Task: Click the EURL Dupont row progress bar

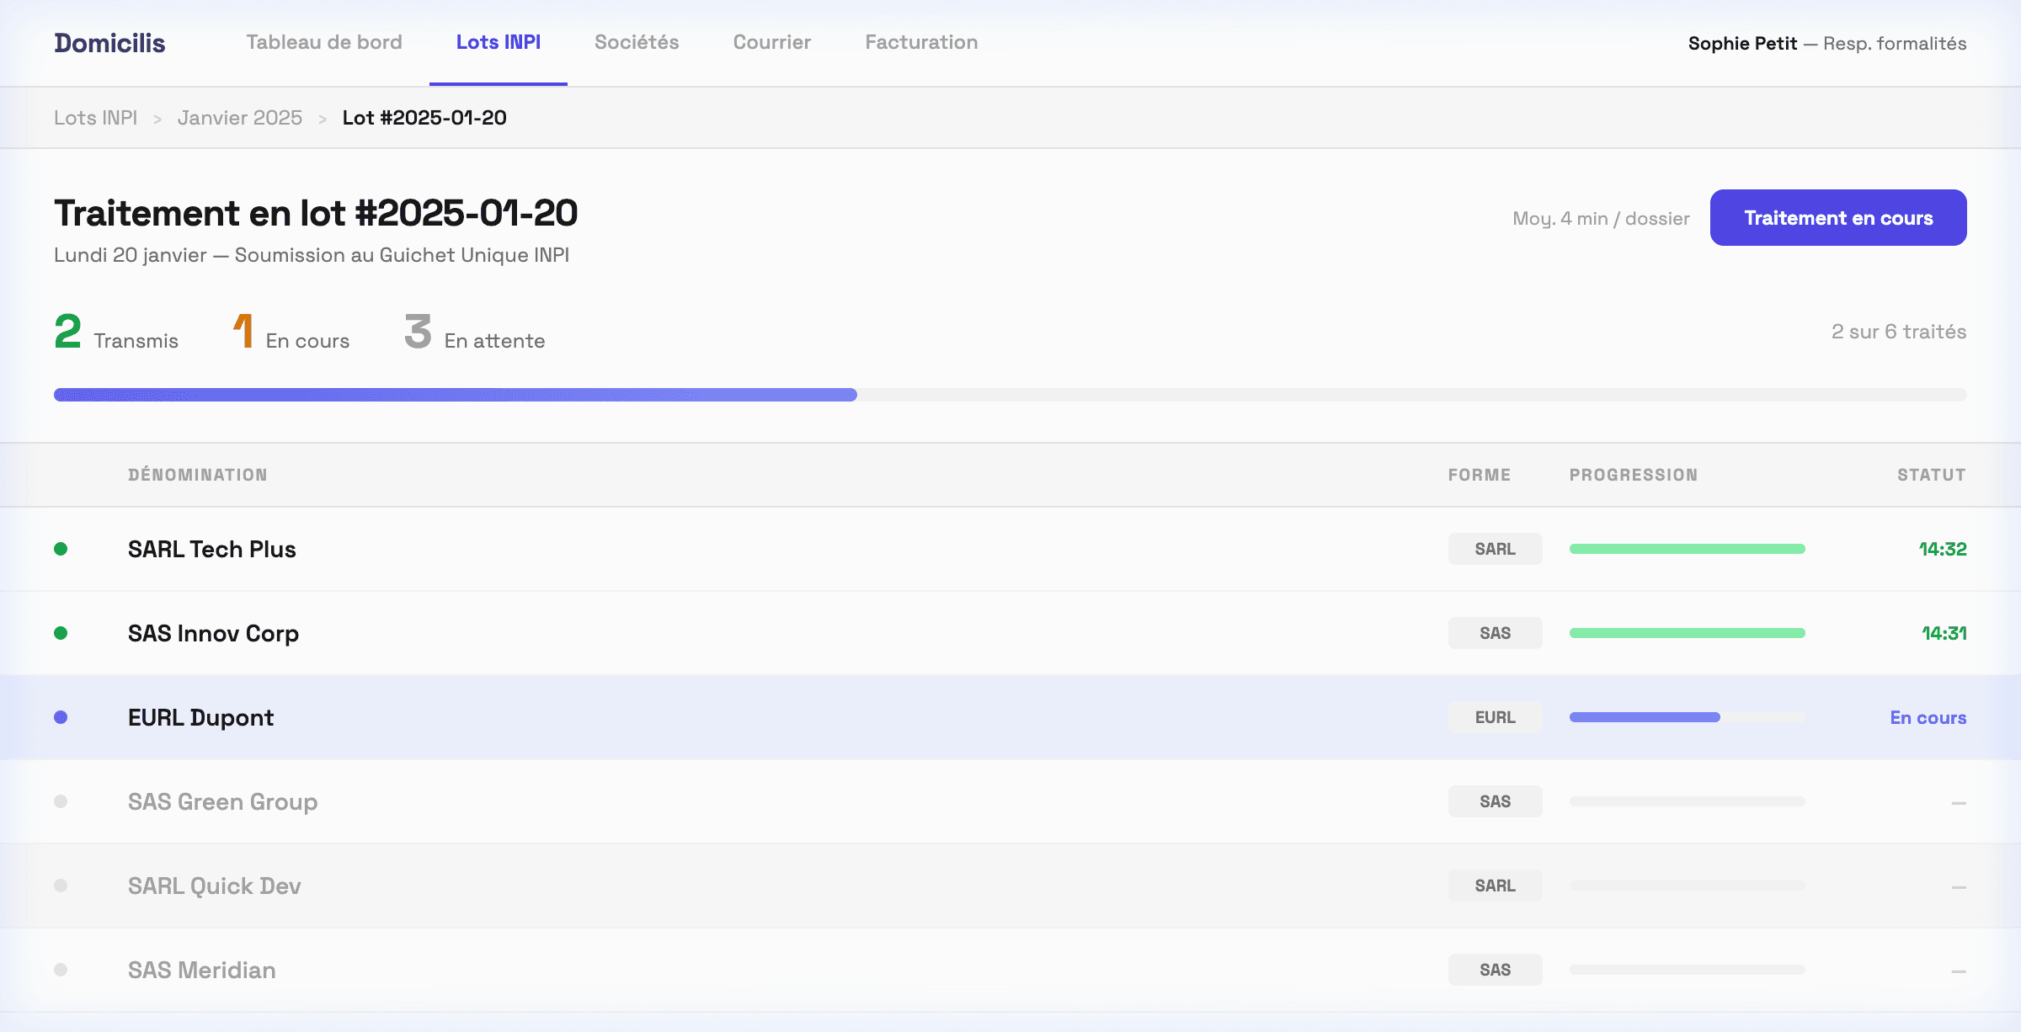Action: (1687, 717)
